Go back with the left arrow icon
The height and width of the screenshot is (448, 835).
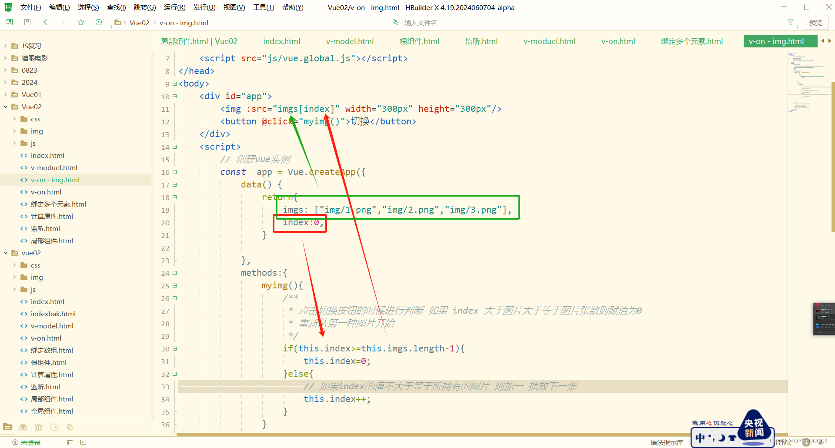pos(45,22)
